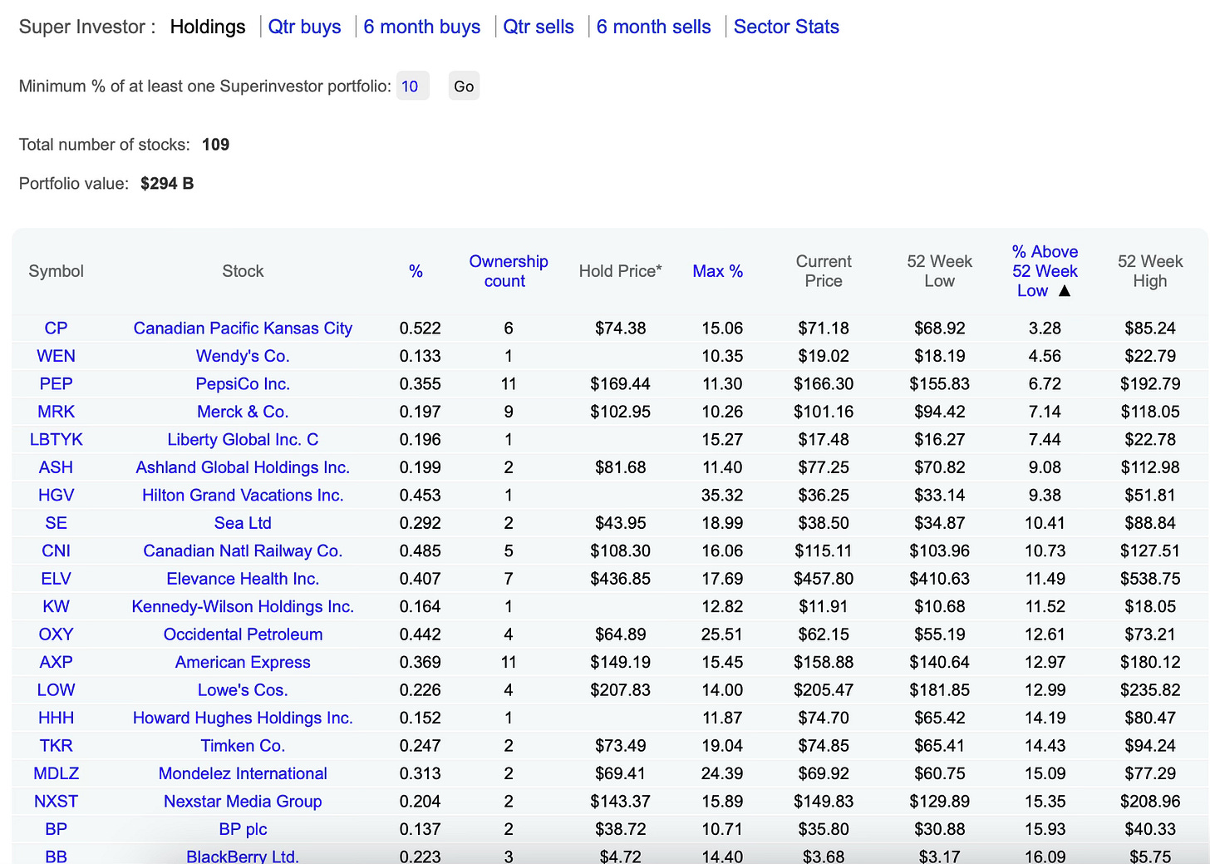The height and width of the screenshot is (864, 1210).
Task: Open the 6 month buys tab
Action: pyautogui.click(x=421, y=27)
